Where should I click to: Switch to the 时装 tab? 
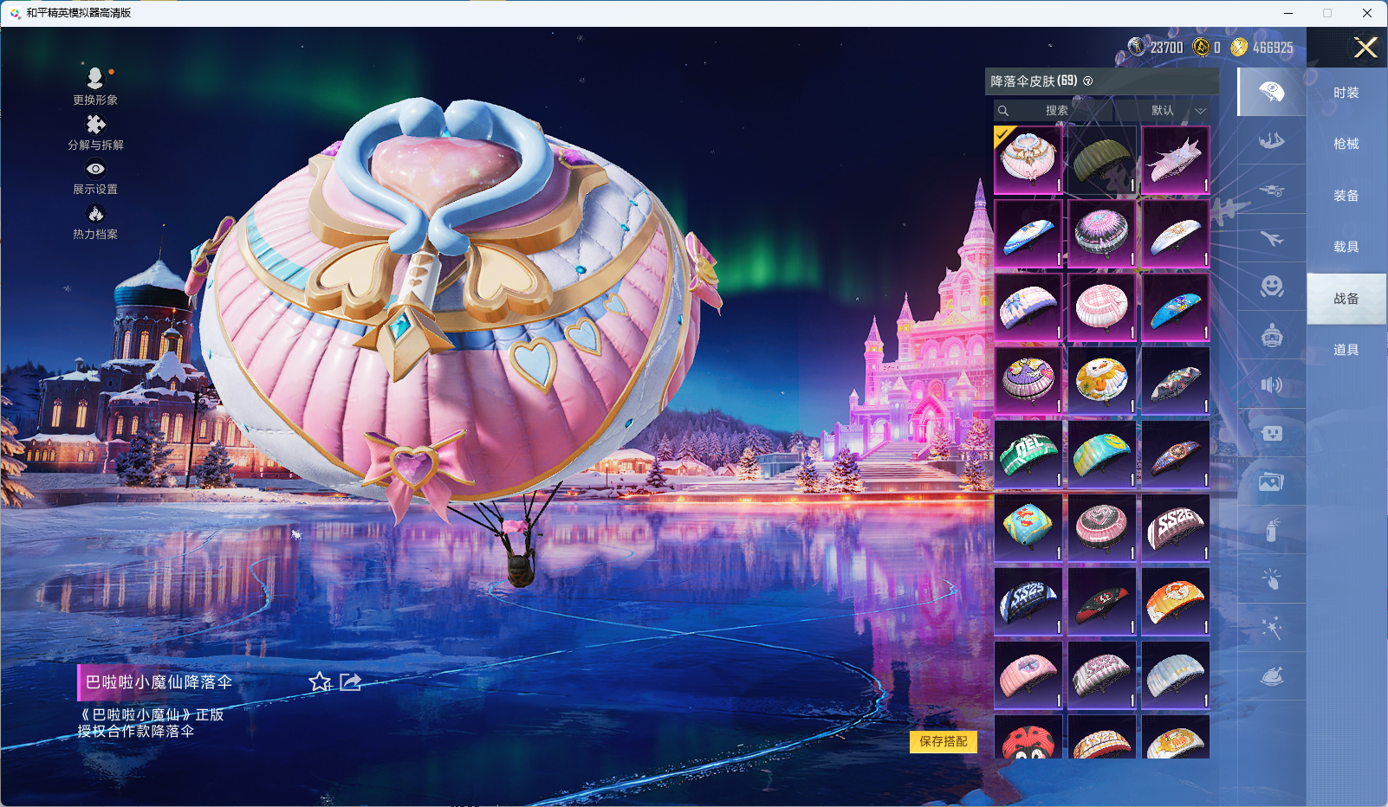(1346, 93)
